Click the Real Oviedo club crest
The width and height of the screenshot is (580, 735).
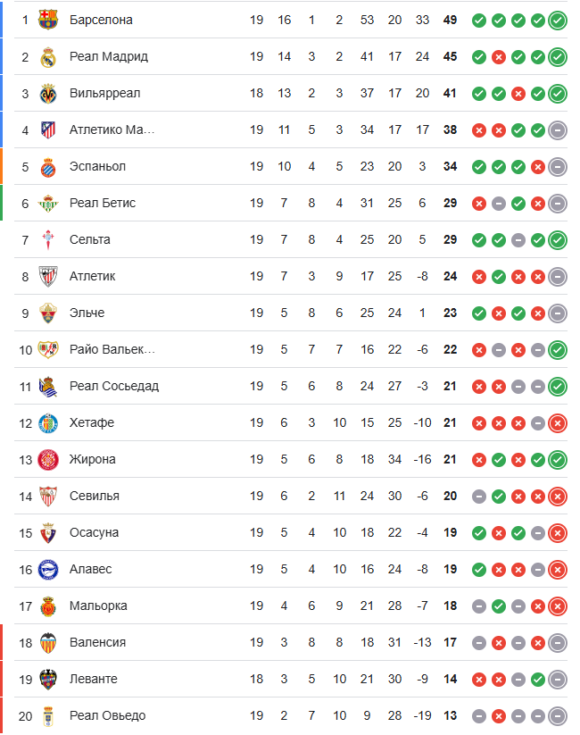[48, 715]
